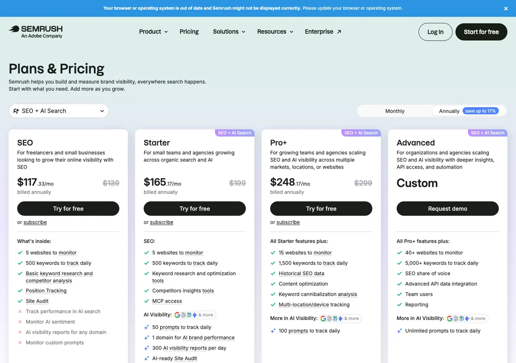Click the crossed-out $299 price
516x363 pixels.
pyautogui.click(x=363, y=183)
